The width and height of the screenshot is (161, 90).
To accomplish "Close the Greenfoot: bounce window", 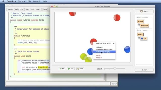I will pos(52,6).
